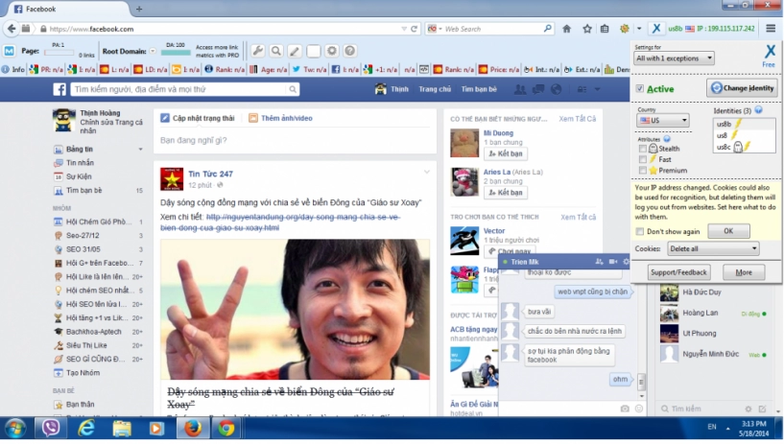The width and height of the screenshot is (784, 444).
Task: Open the Firefox hamburger menu
Action: 771,29
